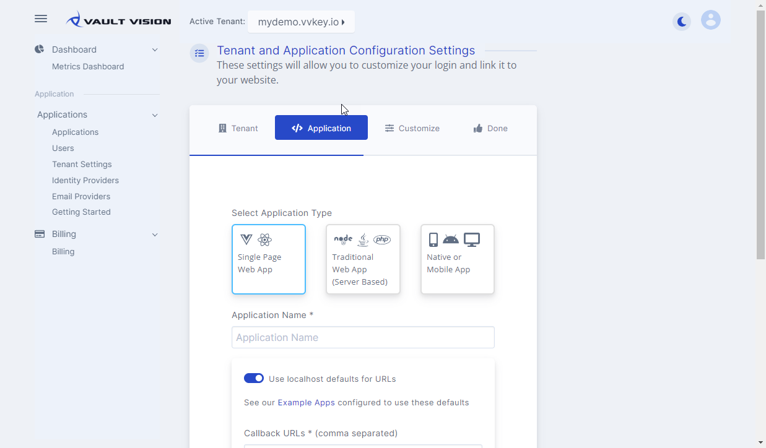Click the scrollbar up arrow

pos(761,5)
